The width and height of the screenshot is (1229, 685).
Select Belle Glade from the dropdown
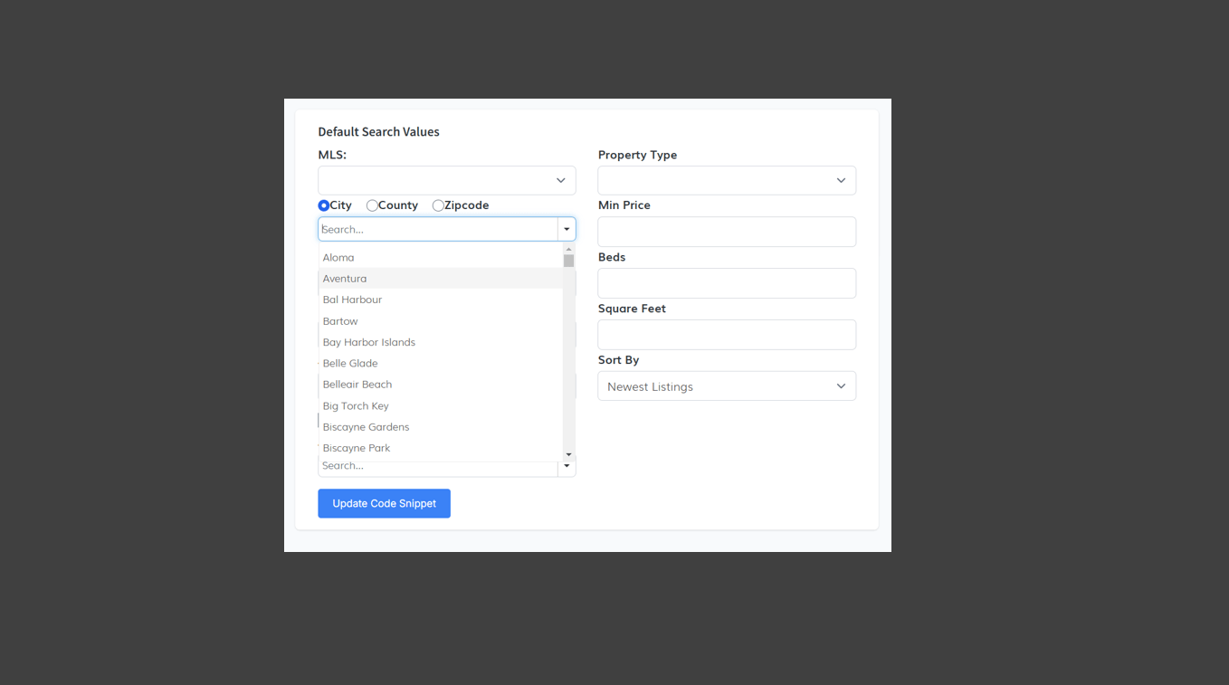[350, 364]
